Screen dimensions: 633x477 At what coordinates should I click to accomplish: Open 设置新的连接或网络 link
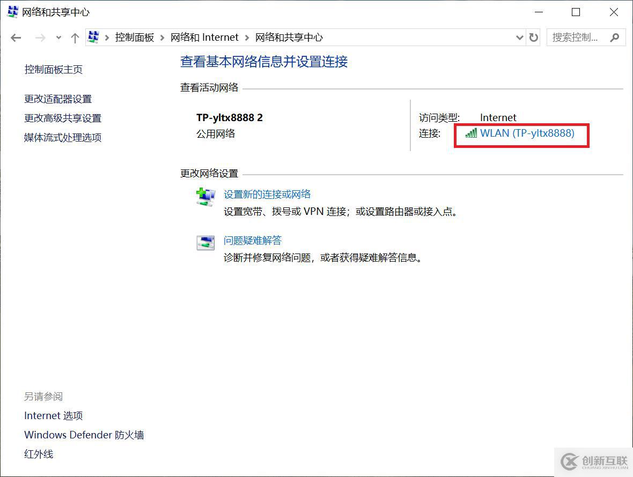267,195
